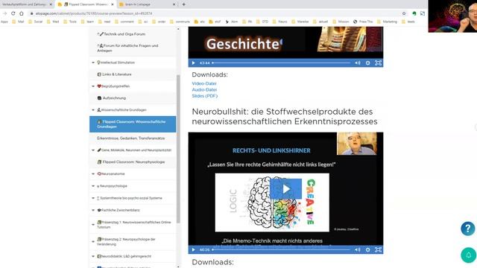Expand the Fachliche Zwischenbilanz section
The height and width of the screenshot is (268, 477).
coord(93,210)
